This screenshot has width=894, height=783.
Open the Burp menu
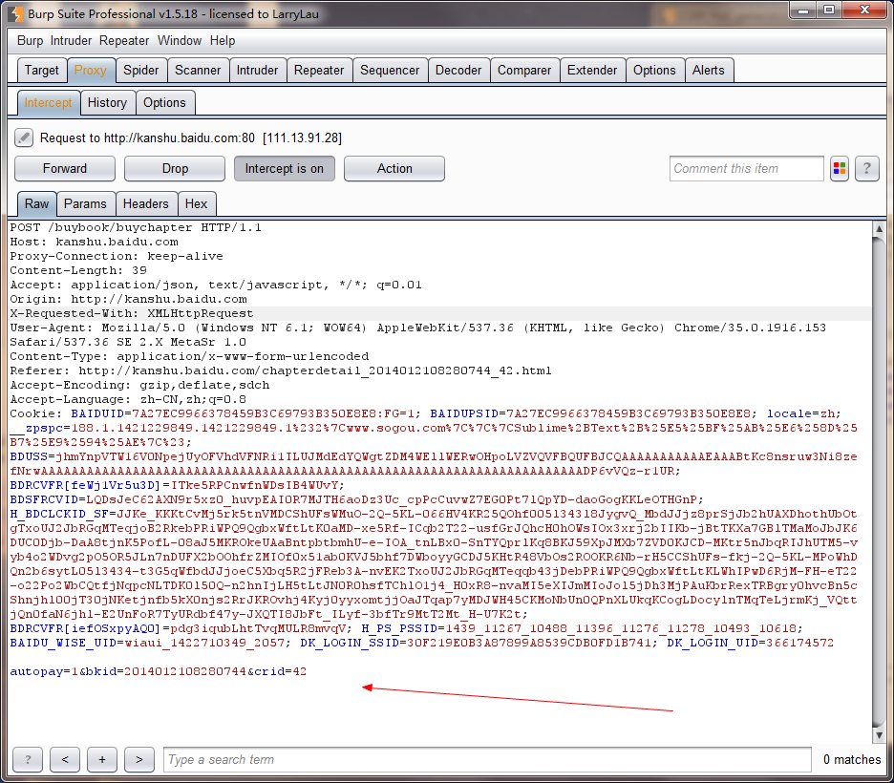coord(30,41)
